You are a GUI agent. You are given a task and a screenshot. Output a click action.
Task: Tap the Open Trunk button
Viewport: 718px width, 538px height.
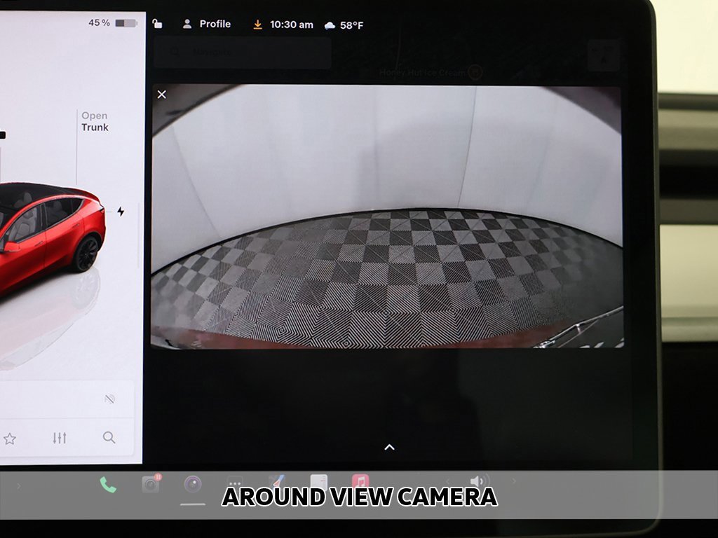(95, 122)
